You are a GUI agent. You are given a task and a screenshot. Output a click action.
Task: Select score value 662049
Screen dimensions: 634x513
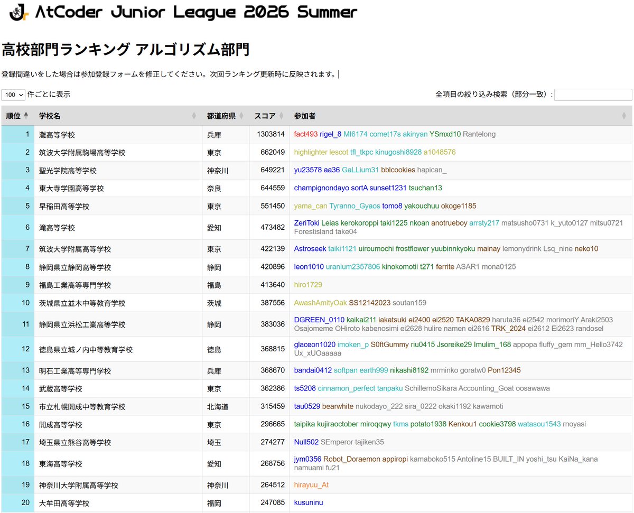click(273, 152)
